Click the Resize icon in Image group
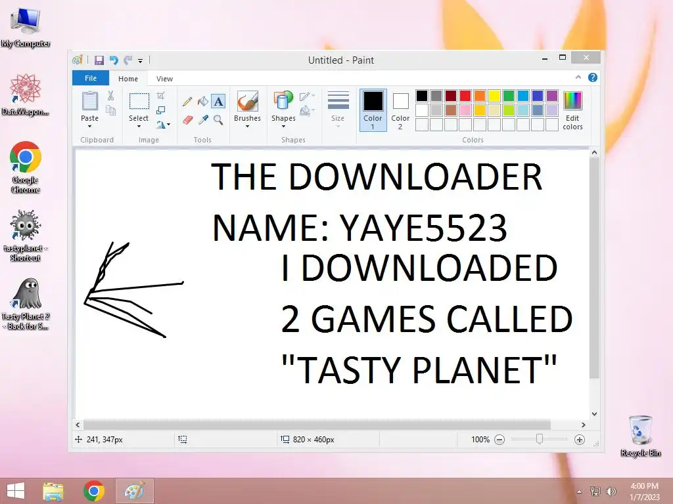Screen dimensions: 673x504 (160, 110)
